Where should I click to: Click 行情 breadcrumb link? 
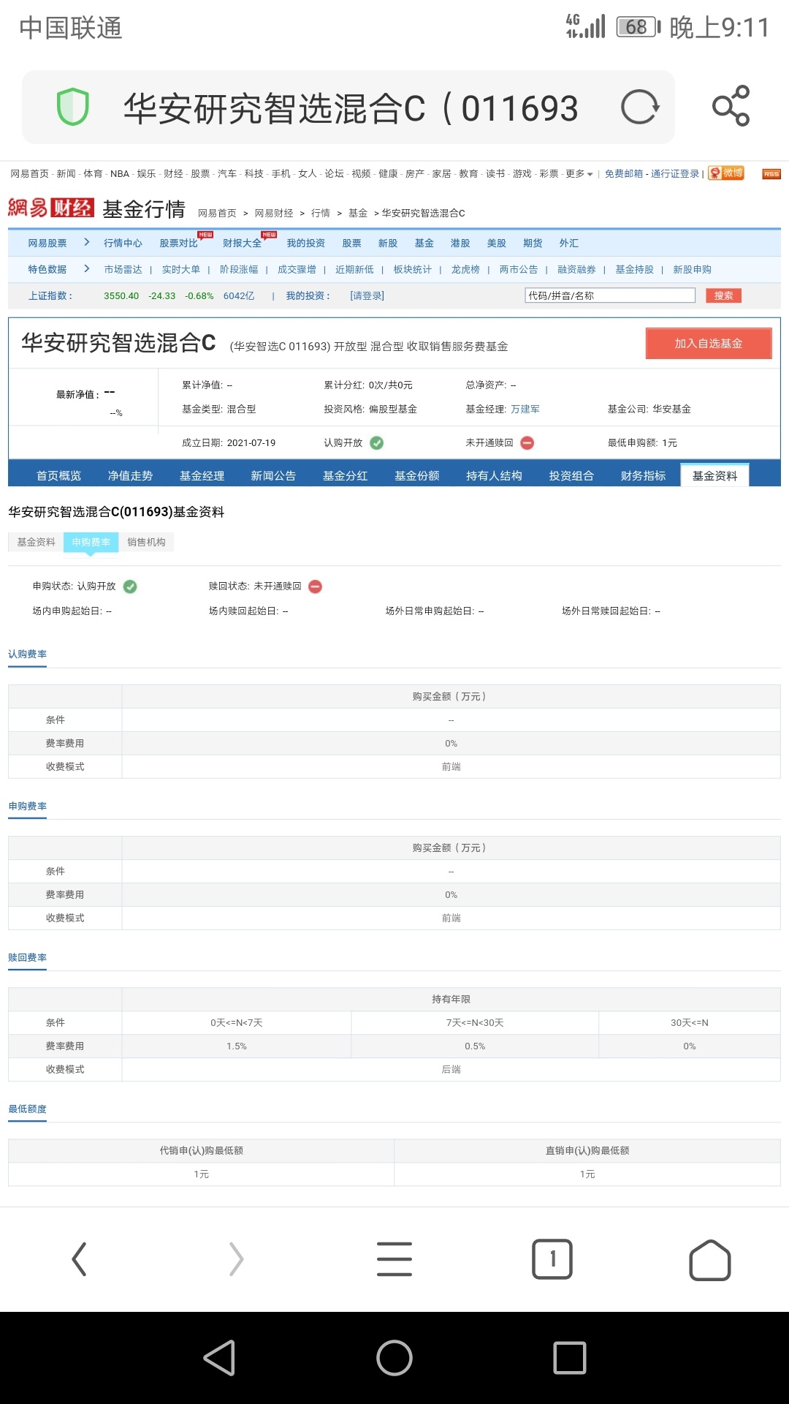click(x=321, y=213)
